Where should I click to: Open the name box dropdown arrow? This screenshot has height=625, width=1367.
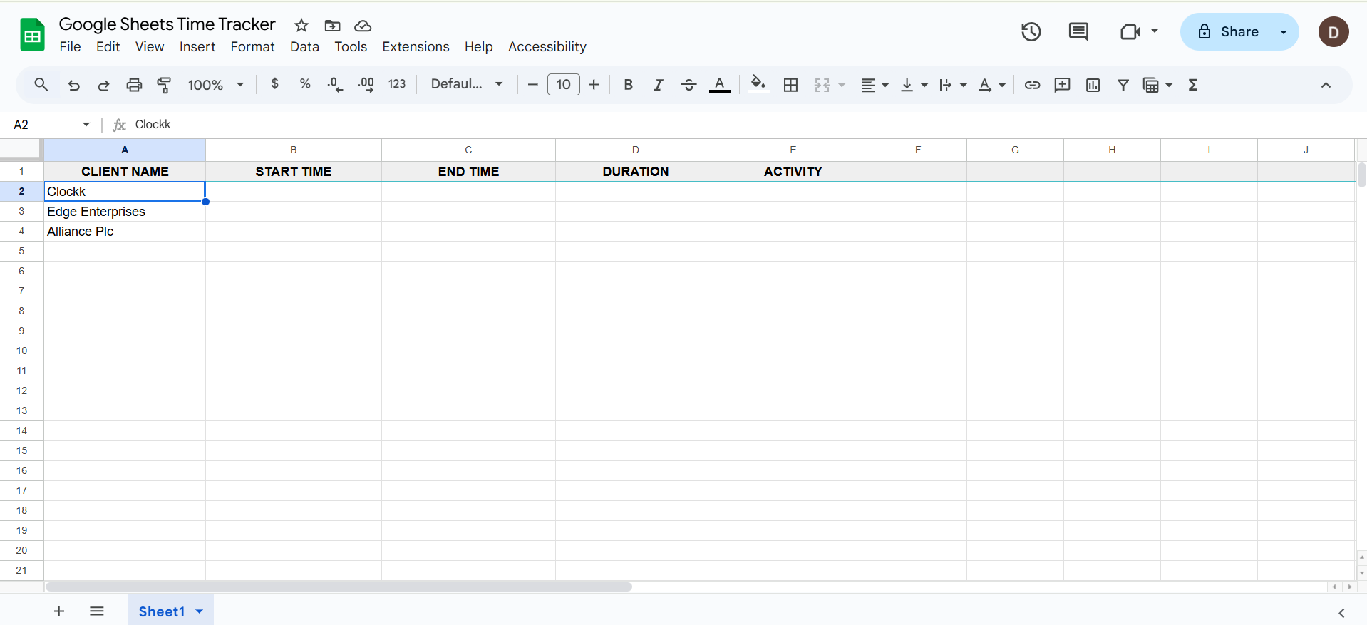(x=86, y=124)
